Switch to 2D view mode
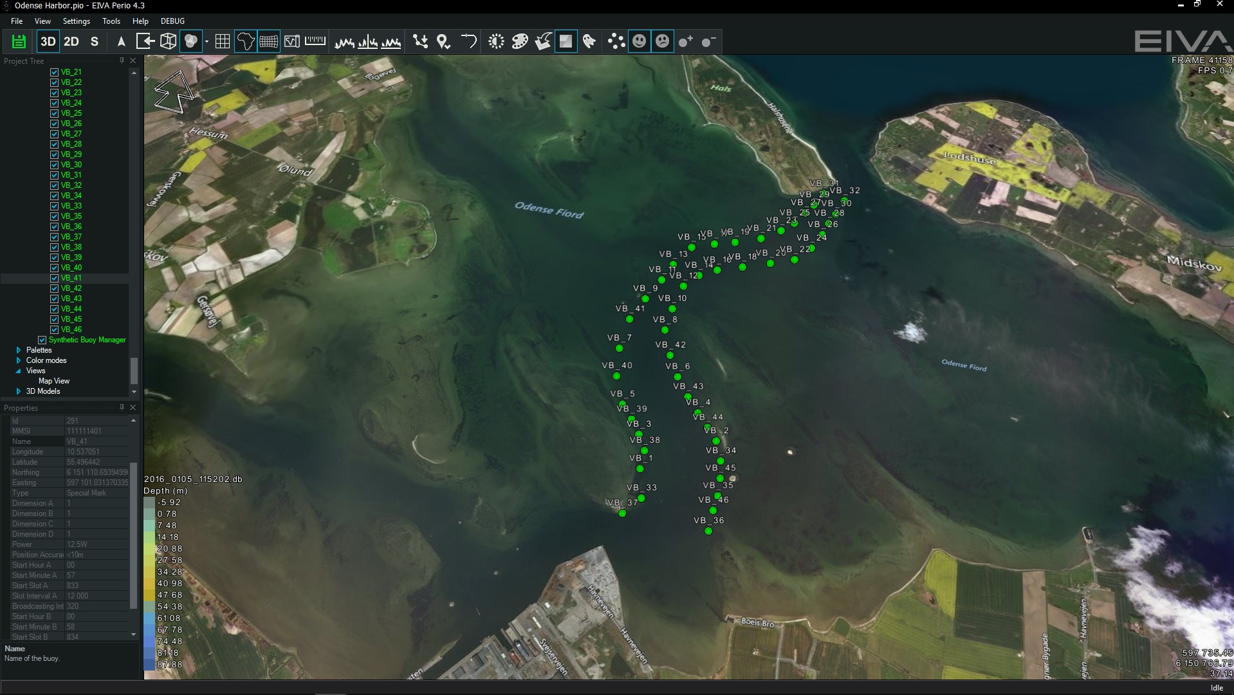1234x695 pixels. point(71,42)
